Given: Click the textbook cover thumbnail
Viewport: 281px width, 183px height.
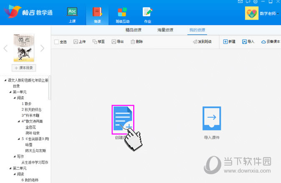Looking at the screenshot, I should coord(24,48).
